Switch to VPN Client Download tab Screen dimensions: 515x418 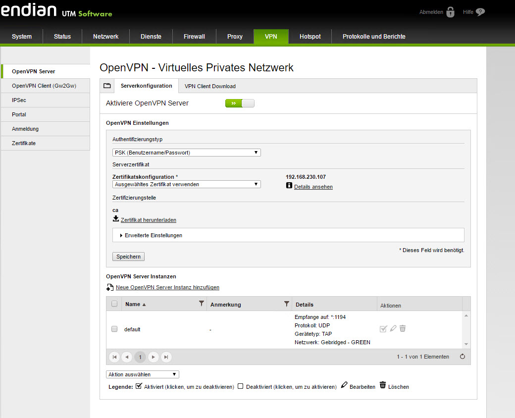pos(210,86)
